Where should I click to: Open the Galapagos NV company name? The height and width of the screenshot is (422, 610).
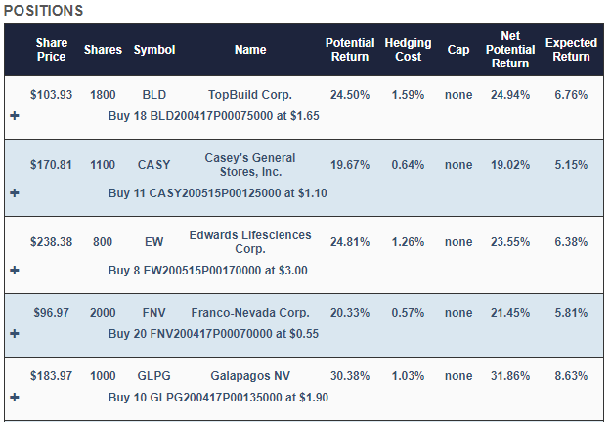tap(250, 376)
